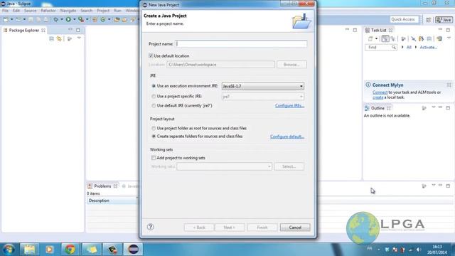The height and width of the screenshot is (256, 455).
Task: Click the create local task link
Action: 378,97
